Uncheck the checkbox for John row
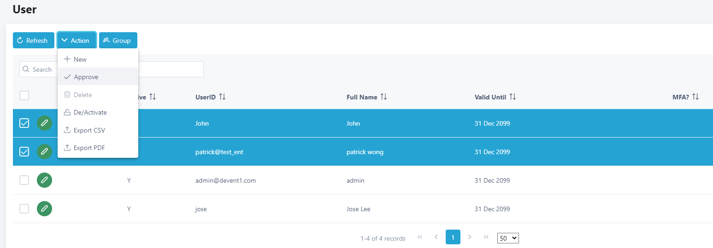Screen dimensions: 713x248 pos(24,123)
